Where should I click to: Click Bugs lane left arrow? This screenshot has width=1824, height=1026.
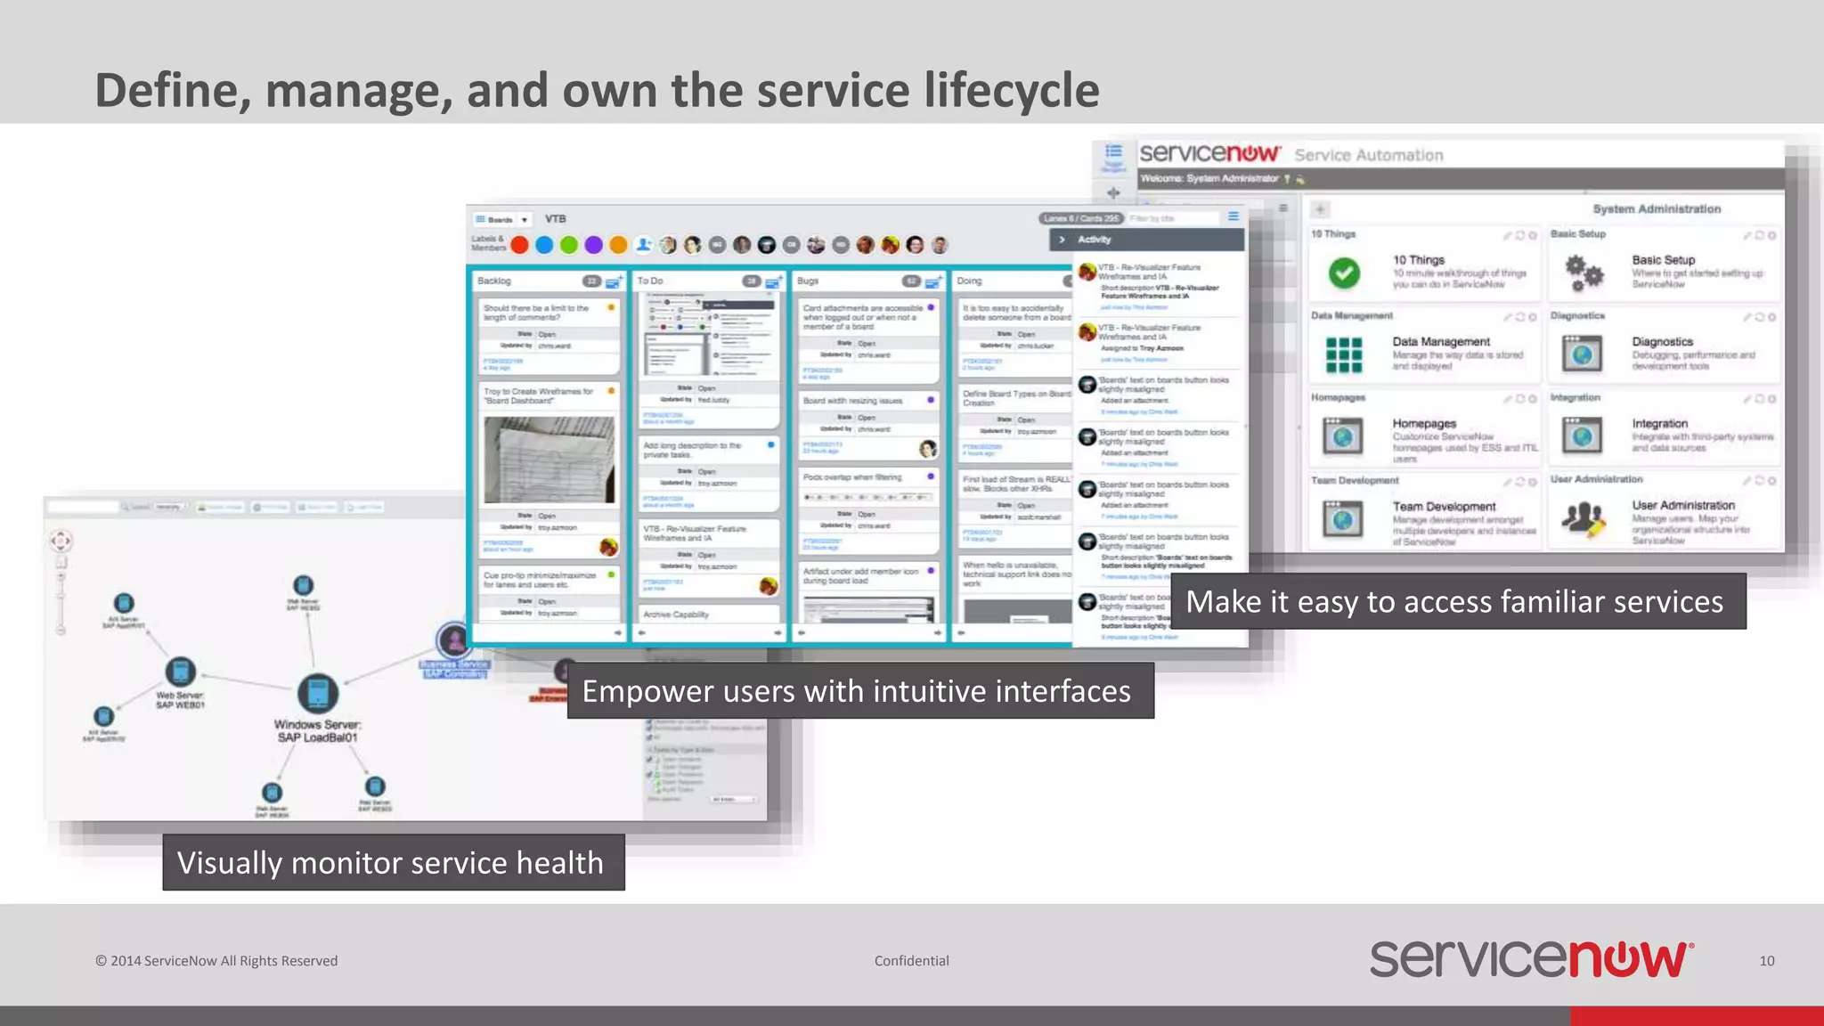[x=802, y=633]
